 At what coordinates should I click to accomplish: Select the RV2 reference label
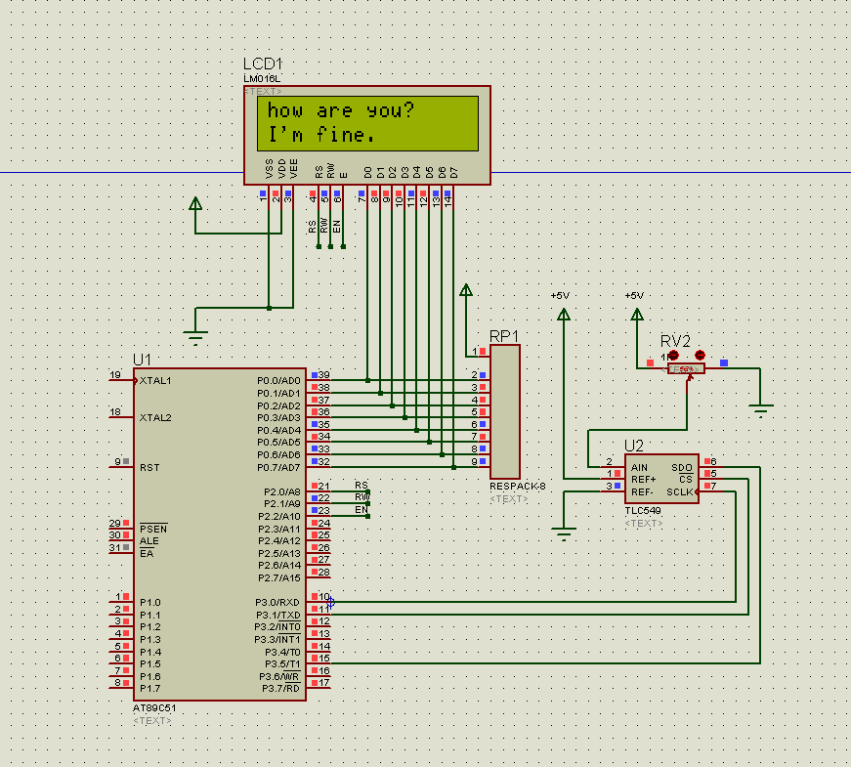point(675,341)
